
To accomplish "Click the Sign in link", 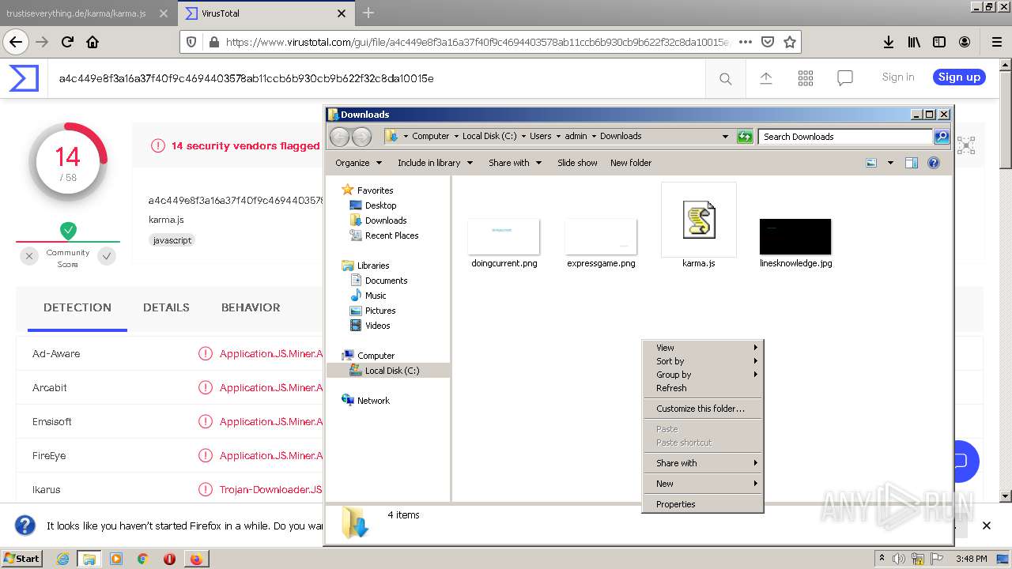I will pos(898,77).
